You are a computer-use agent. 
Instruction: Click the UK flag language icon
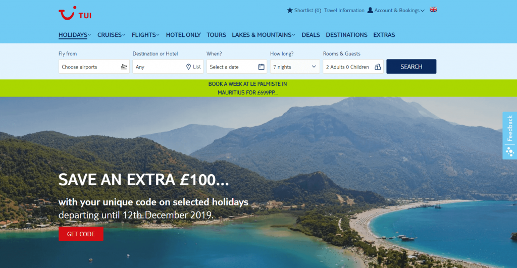pyautogui.click(x=433, y=10)
